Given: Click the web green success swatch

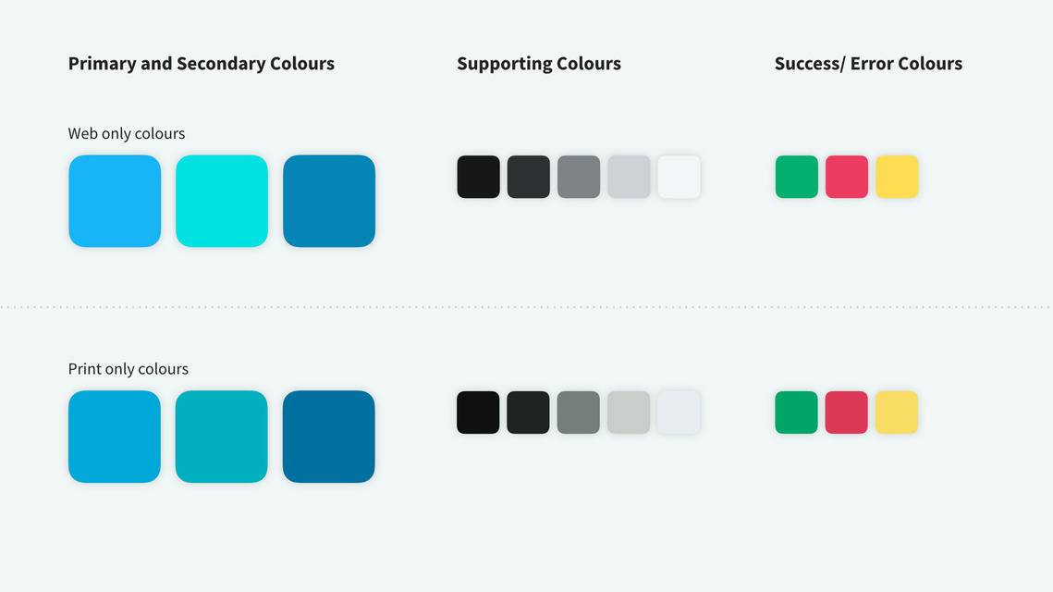Looking at the screenshot, I should pyautogui.click(x=797, y=177).
